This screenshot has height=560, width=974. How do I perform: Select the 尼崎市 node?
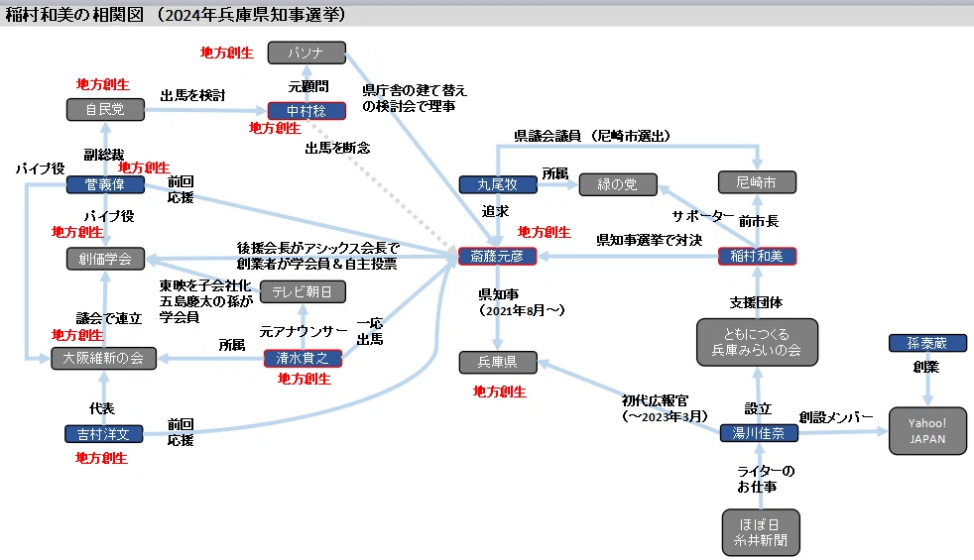(x=757, y=182)
